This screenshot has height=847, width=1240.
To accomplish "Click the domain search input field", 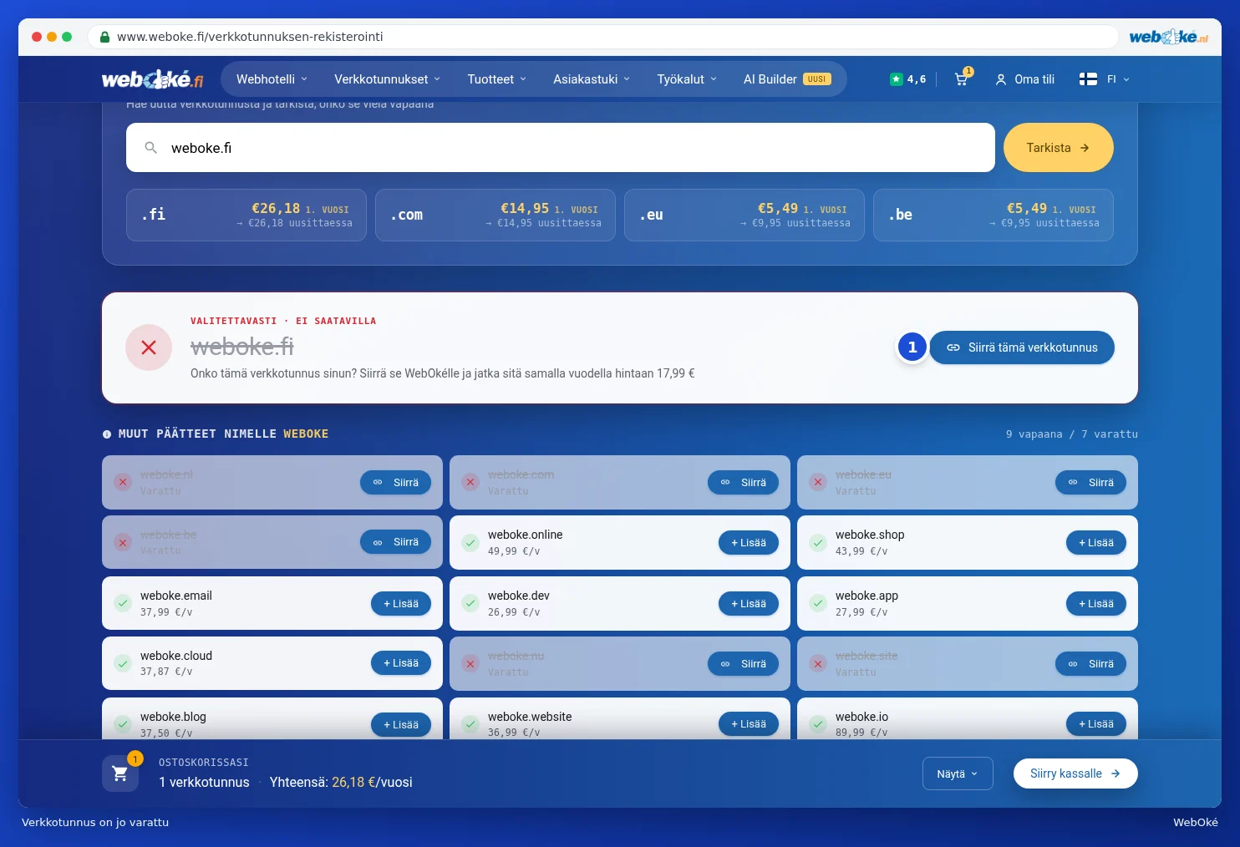I will click(x=561, y=148).
